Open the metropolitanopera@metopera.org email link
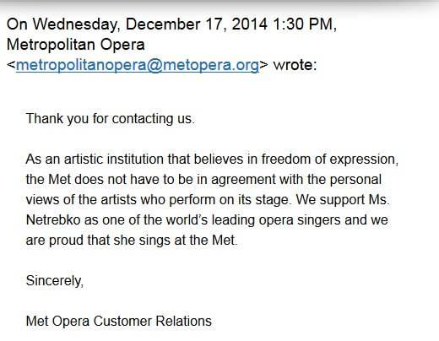Viewport: 439px width, 341px height. tap(138, 65)
